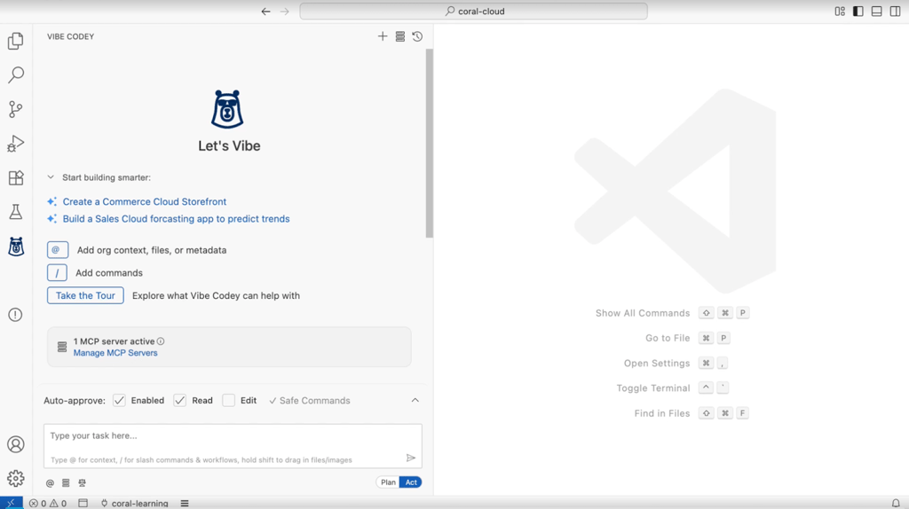909x509 pixels.
Task: Click the @ Add org context button
Action: point(58,250)
